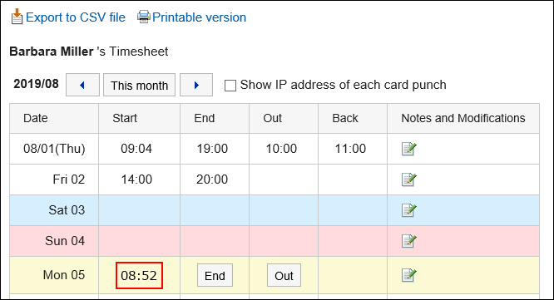This screenshot has height=300, width=554.
Task: Go to previous month with left arrow
Action: pos(82,85)
